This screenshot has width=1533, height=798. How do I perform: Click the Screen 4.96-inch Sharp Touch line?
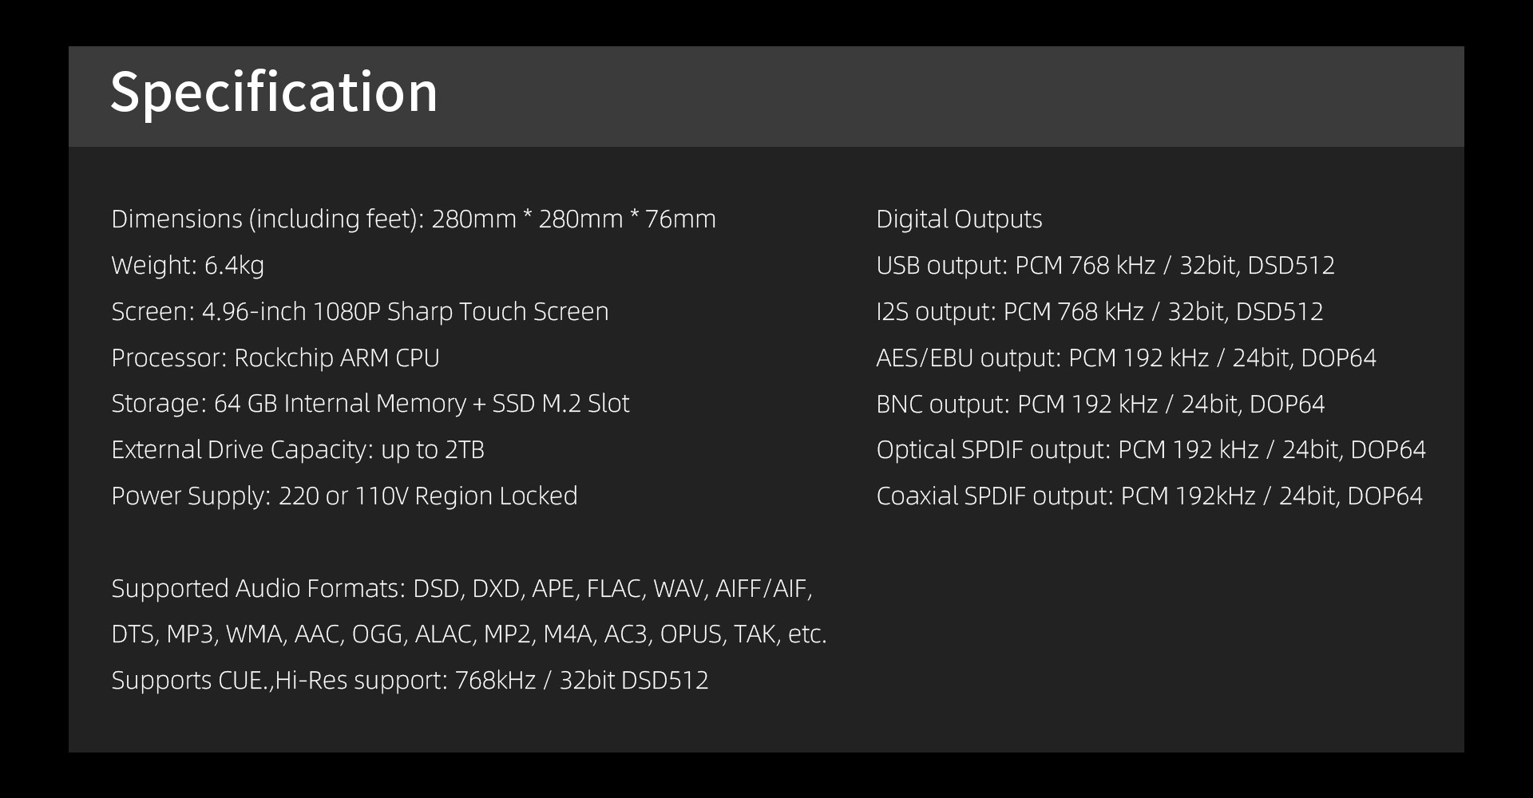click(359, 311)
